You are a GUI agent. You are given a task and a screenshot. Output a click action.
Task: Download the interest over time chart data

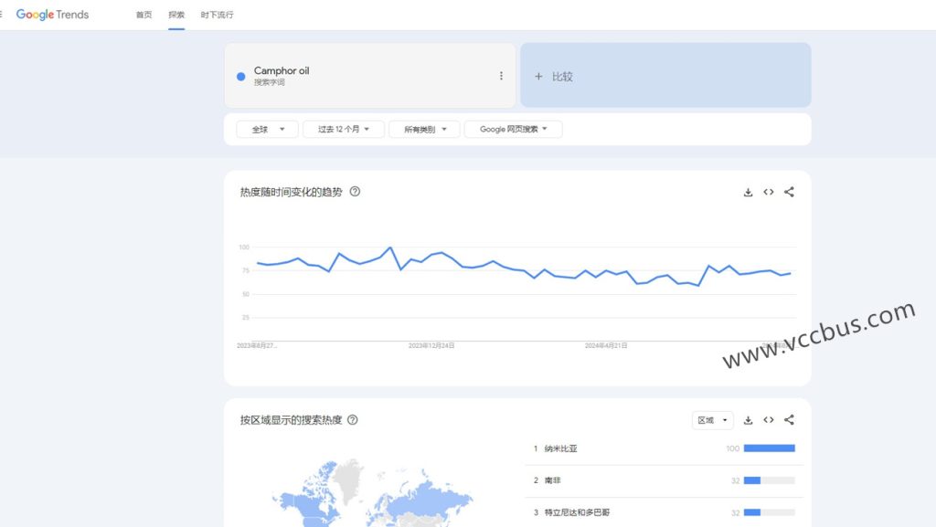[x=748, y=192]
